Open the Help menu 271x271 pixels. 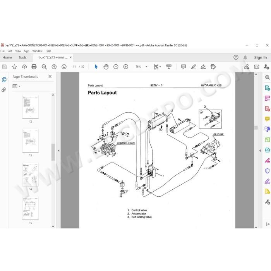pos(48,51)
